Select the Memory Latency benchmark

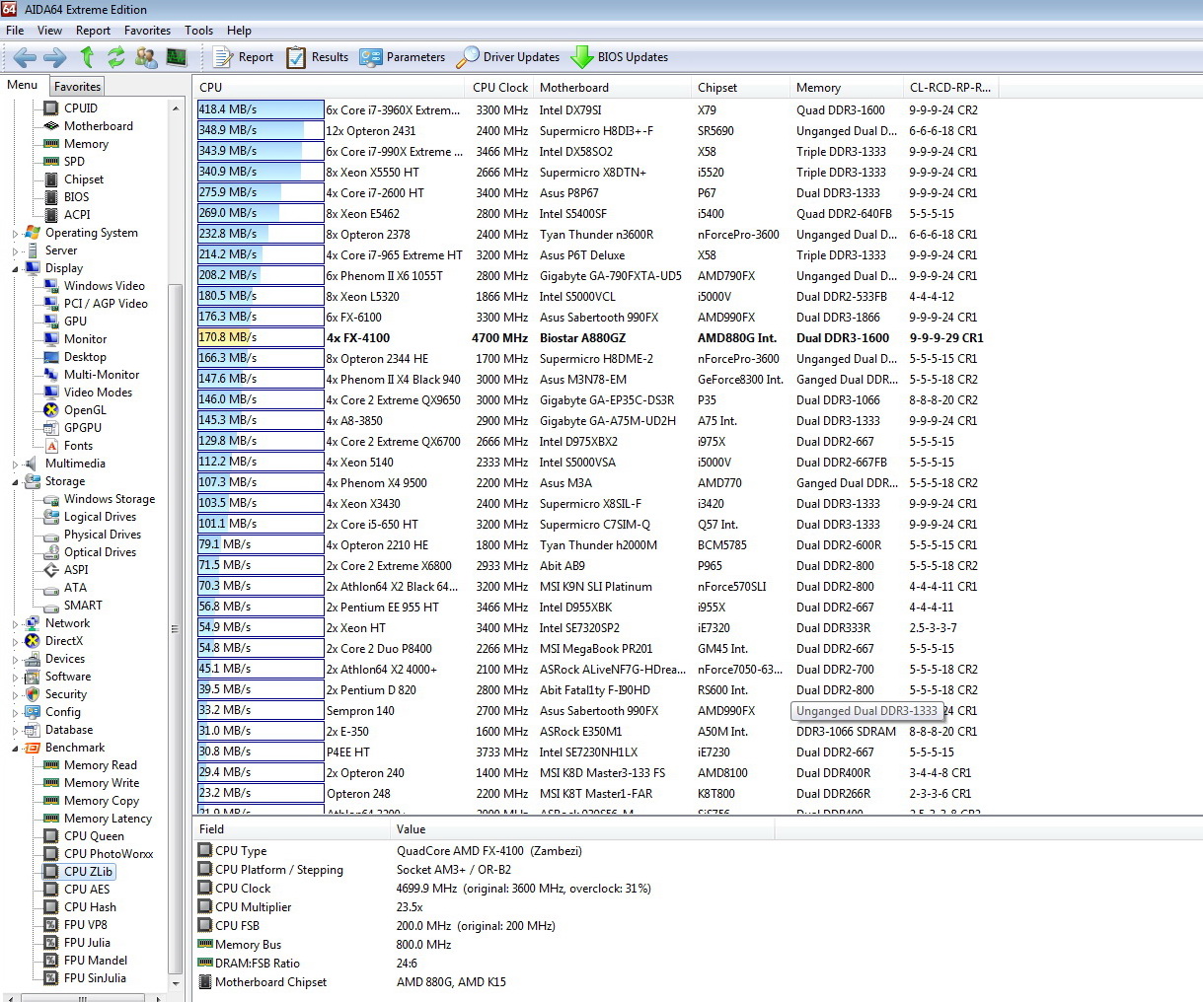coord(108,819)
